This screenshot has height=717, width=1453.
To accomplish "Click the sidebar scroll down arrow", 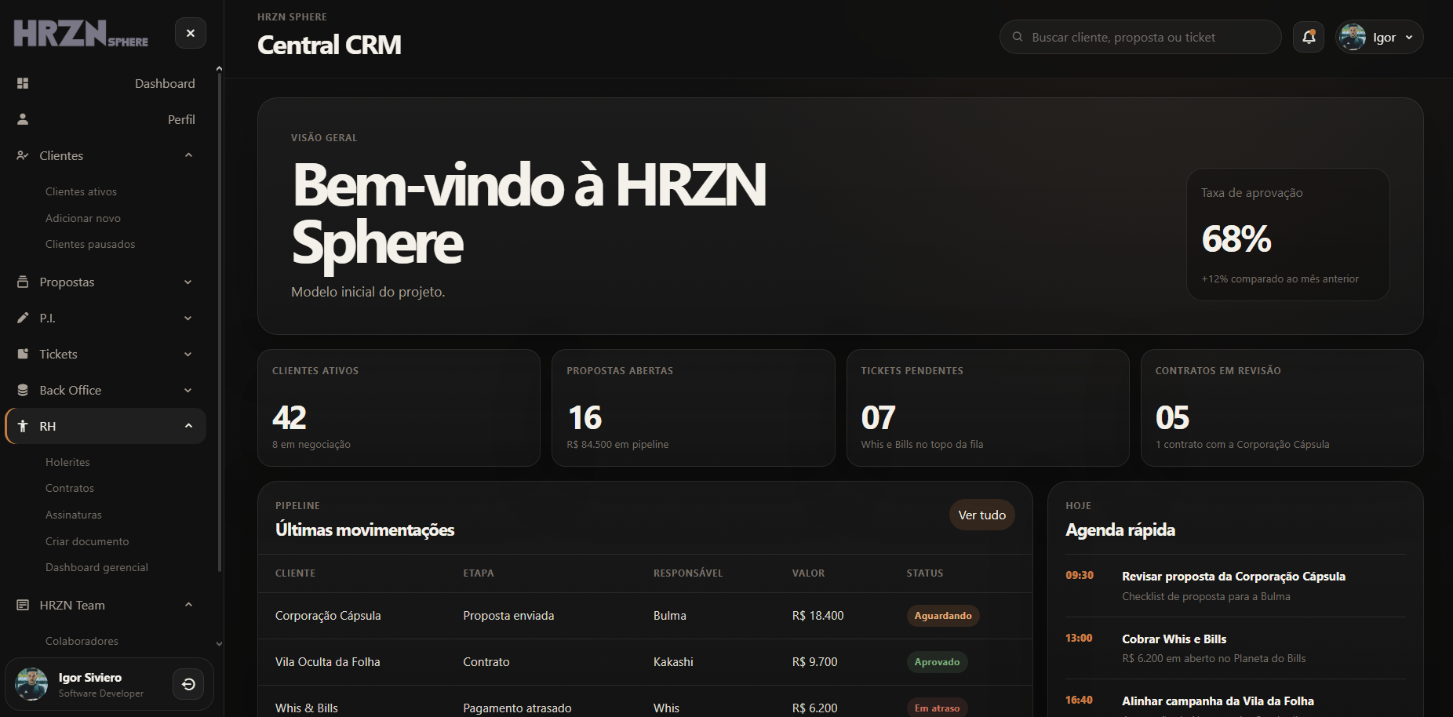I will [x=219, y=644].
